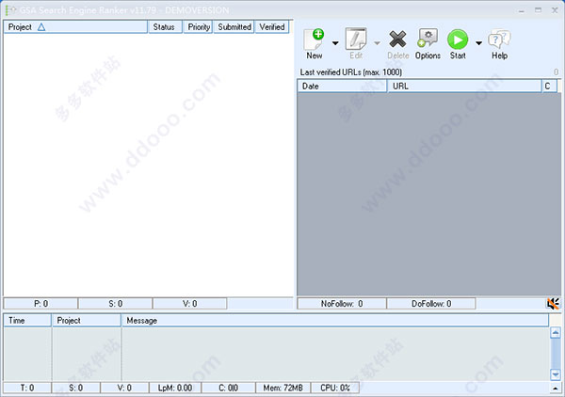Sort by the Status column header
The height and width of the screenshot is (397, 565).
164,27
